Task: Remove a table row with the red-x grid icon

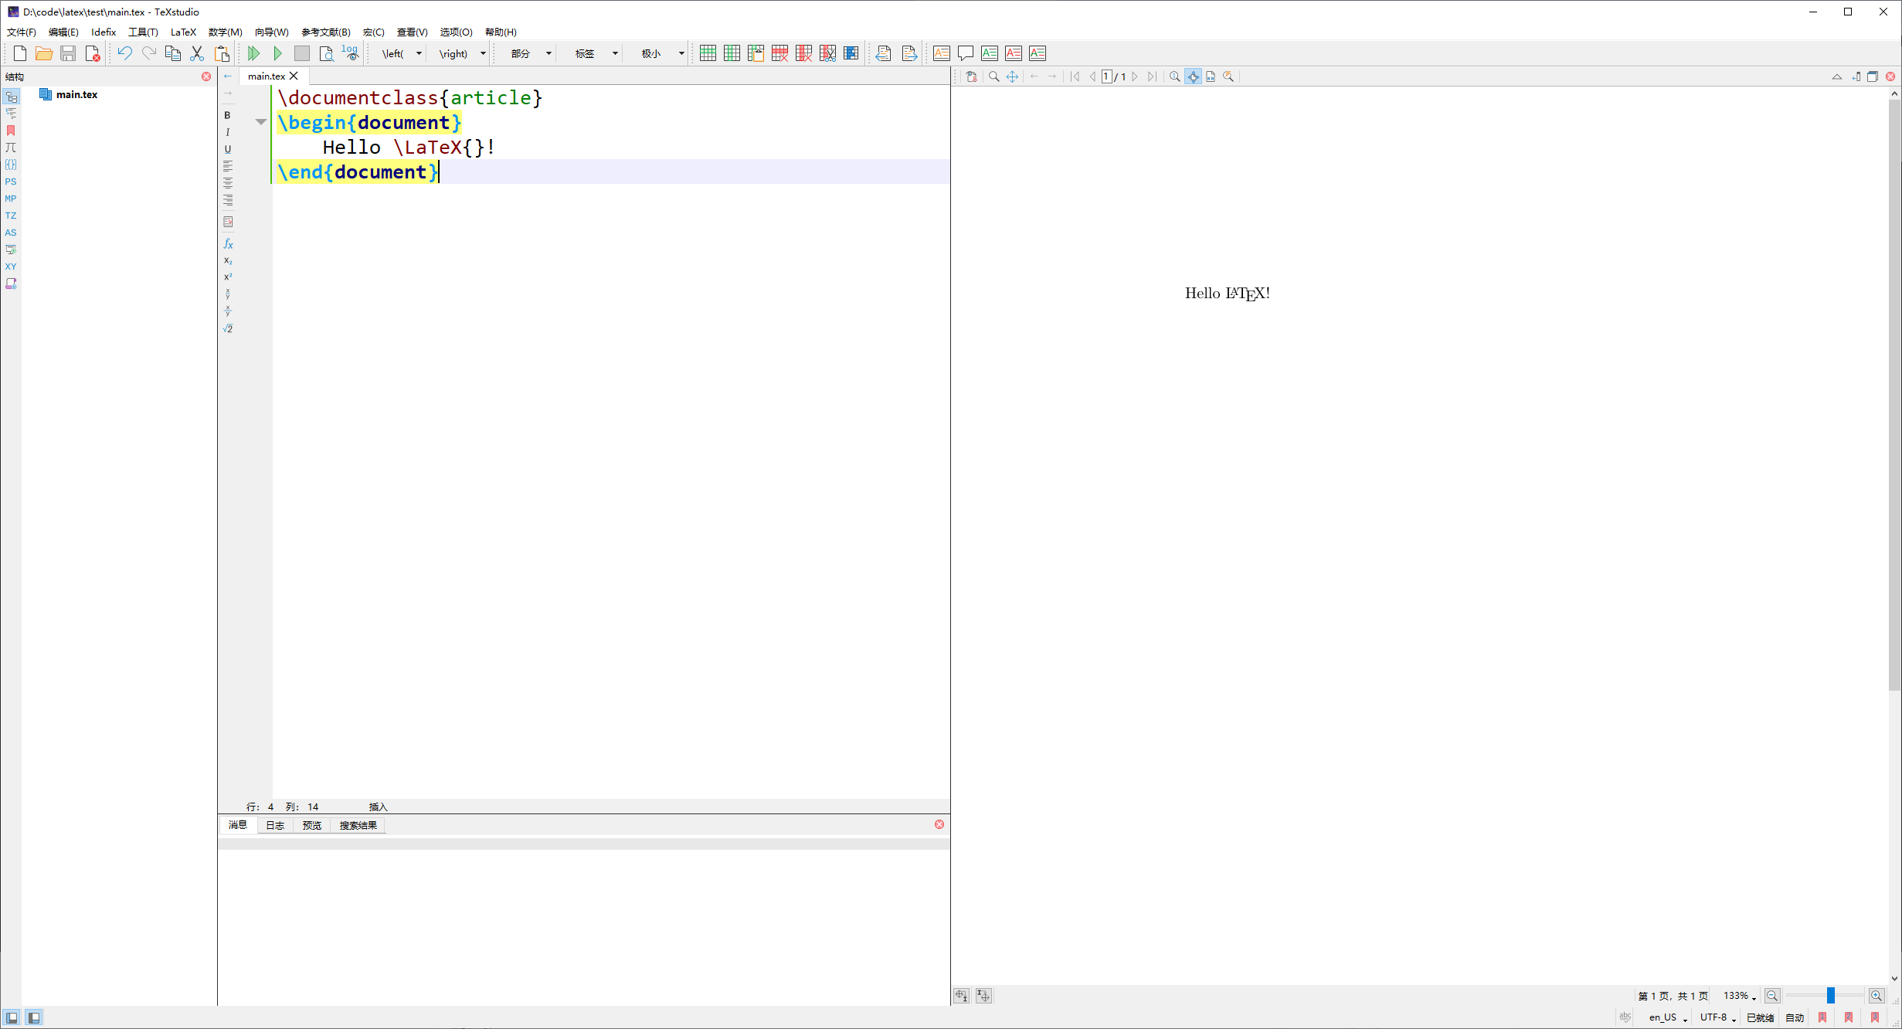Action: [779, 53]
